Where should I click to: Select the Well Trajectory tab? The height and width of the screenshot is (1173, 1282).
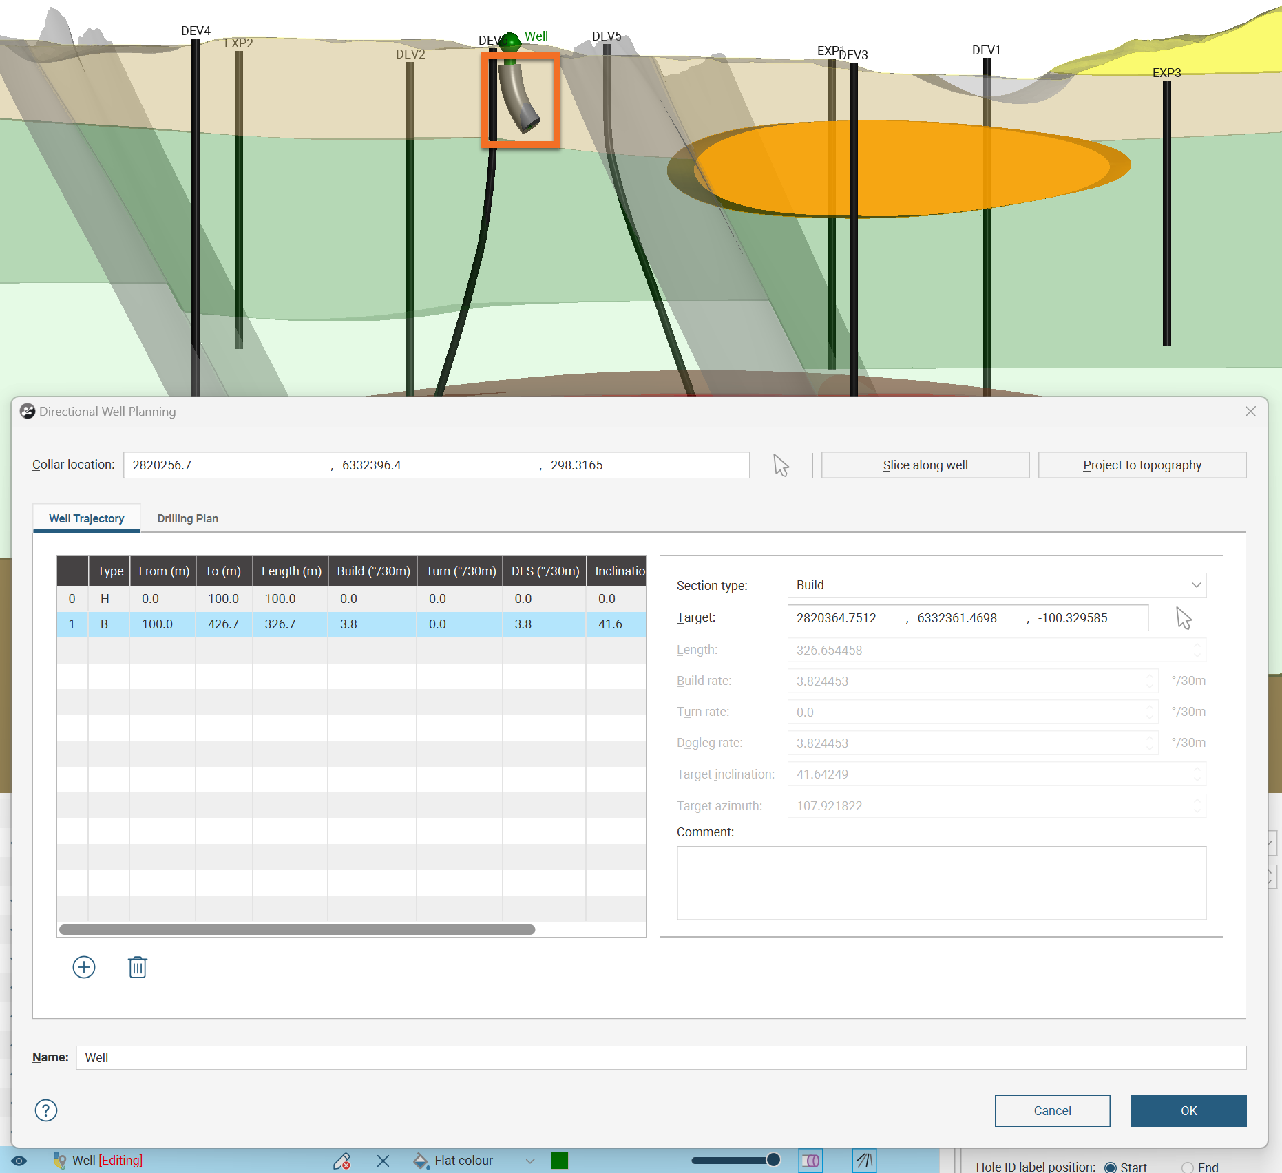87,518
